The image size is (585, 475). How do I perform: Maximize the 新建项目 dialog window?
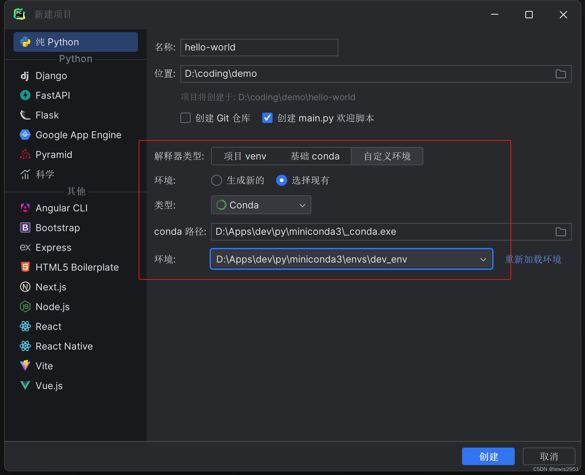[529, 15]
